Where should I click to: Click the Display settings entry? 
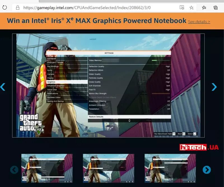(67, 78)
